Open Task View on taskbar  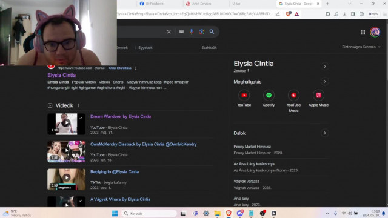pyautogui.click(x=183, y=213)
